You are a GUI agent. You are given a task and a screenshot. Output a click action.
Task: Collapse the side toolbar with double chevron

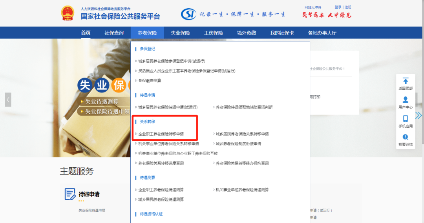point(419,115)
